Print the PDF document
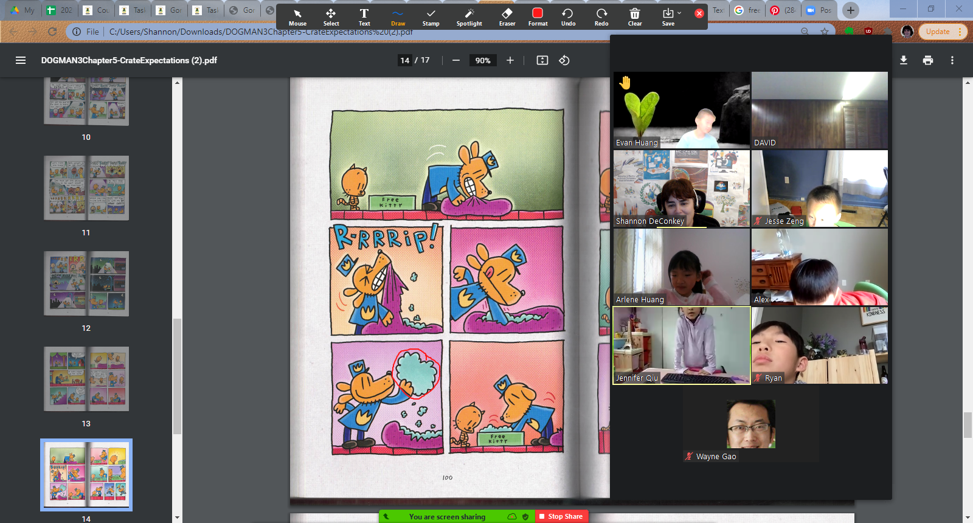 (928, 60)
